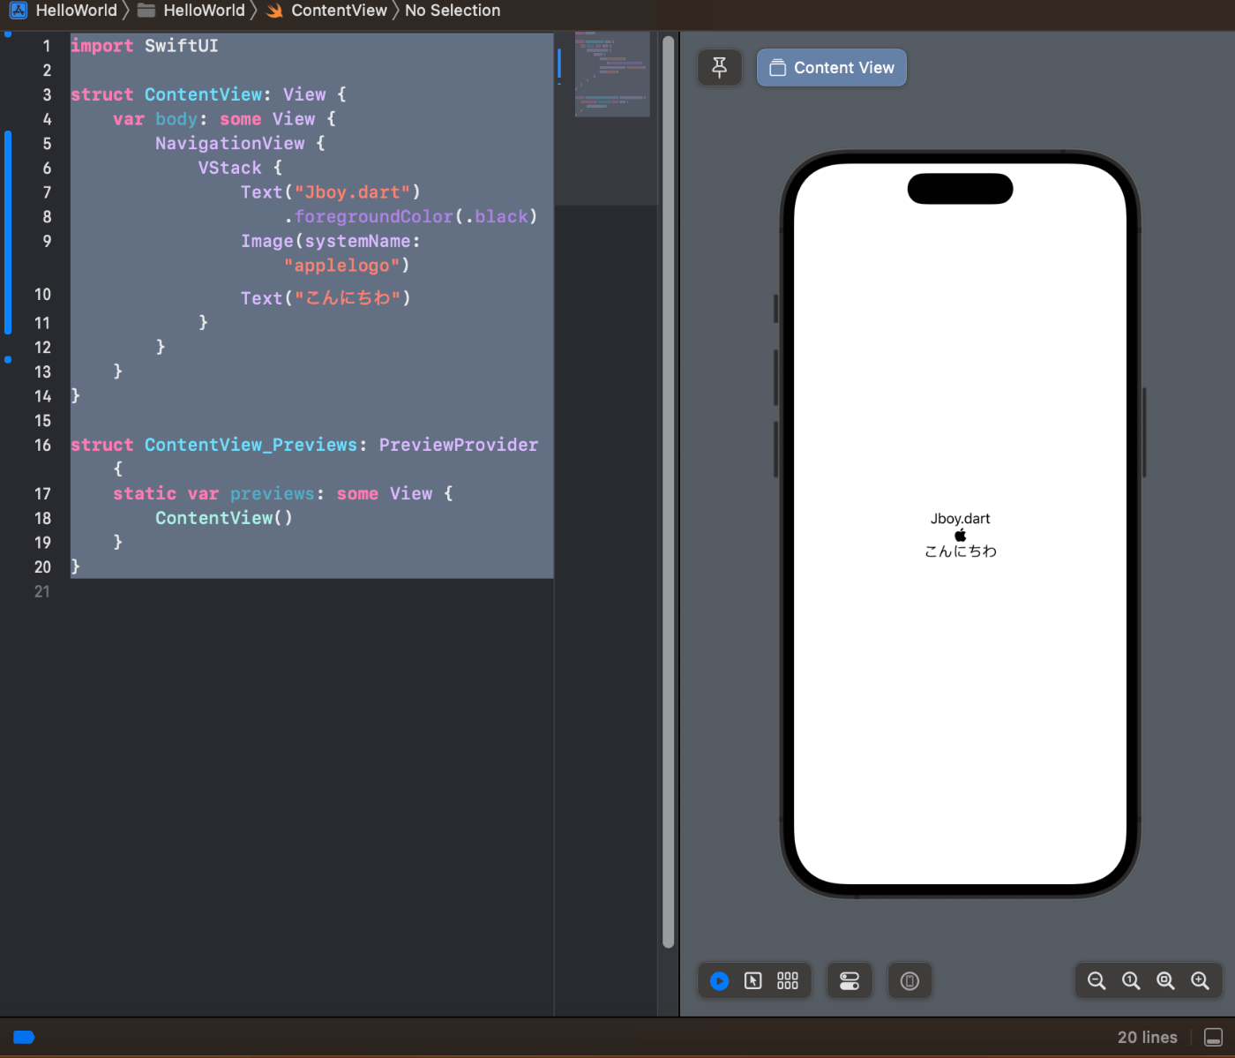1235x1058 pixels.
Task: Click the editor minimap thumbnail
Action: pos(612,74)
